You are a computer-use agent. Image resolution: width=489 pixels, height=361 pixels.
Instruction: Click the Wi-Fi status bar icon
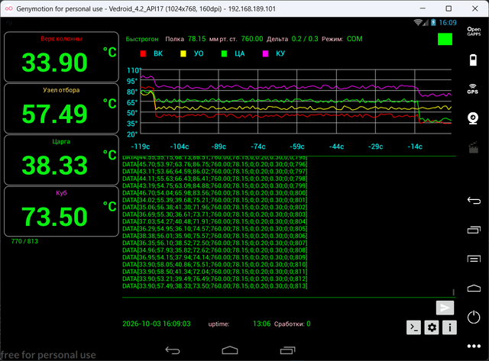point(418,22)
